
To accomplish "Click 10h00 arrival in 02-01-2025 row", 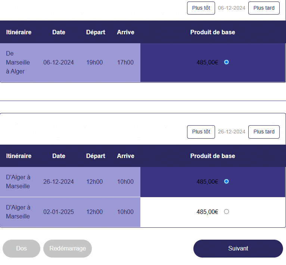I will point(125,212).
